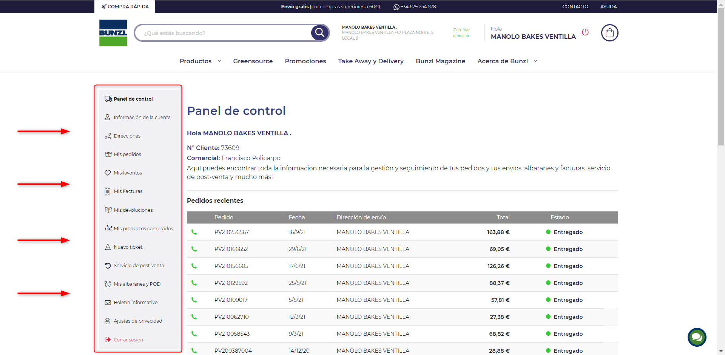Open the AYUDA link

pos(608,7)
